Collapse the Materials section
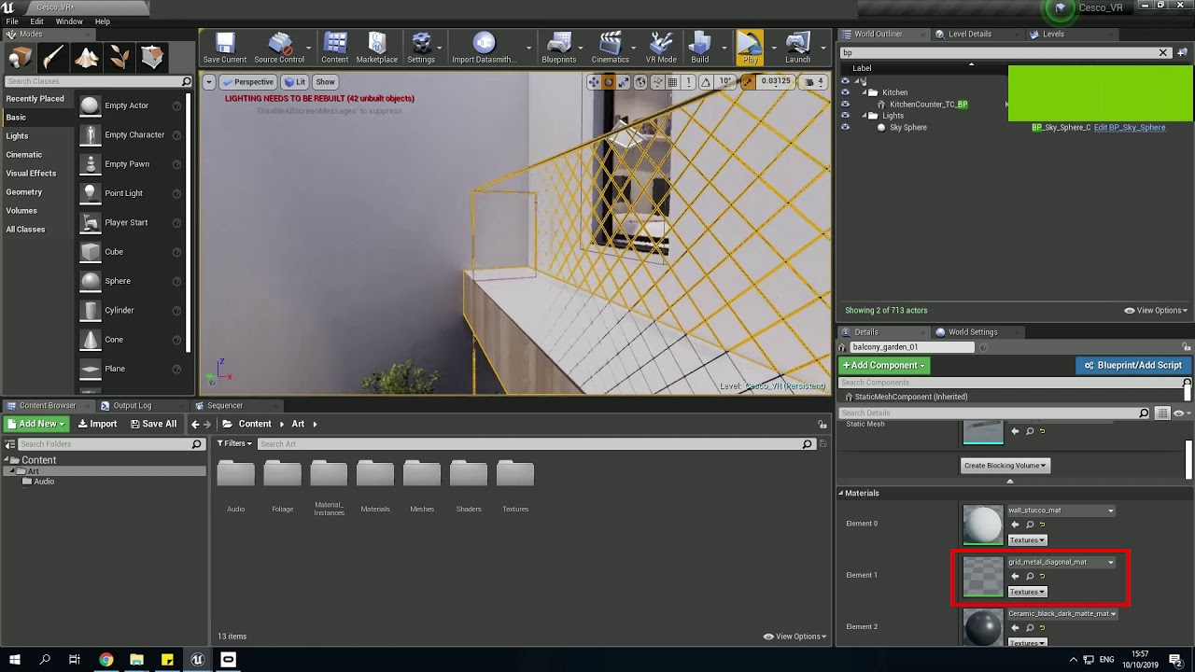Image resolution: width=1195 pixels, height=672 pixels. (x=840, y=493)
